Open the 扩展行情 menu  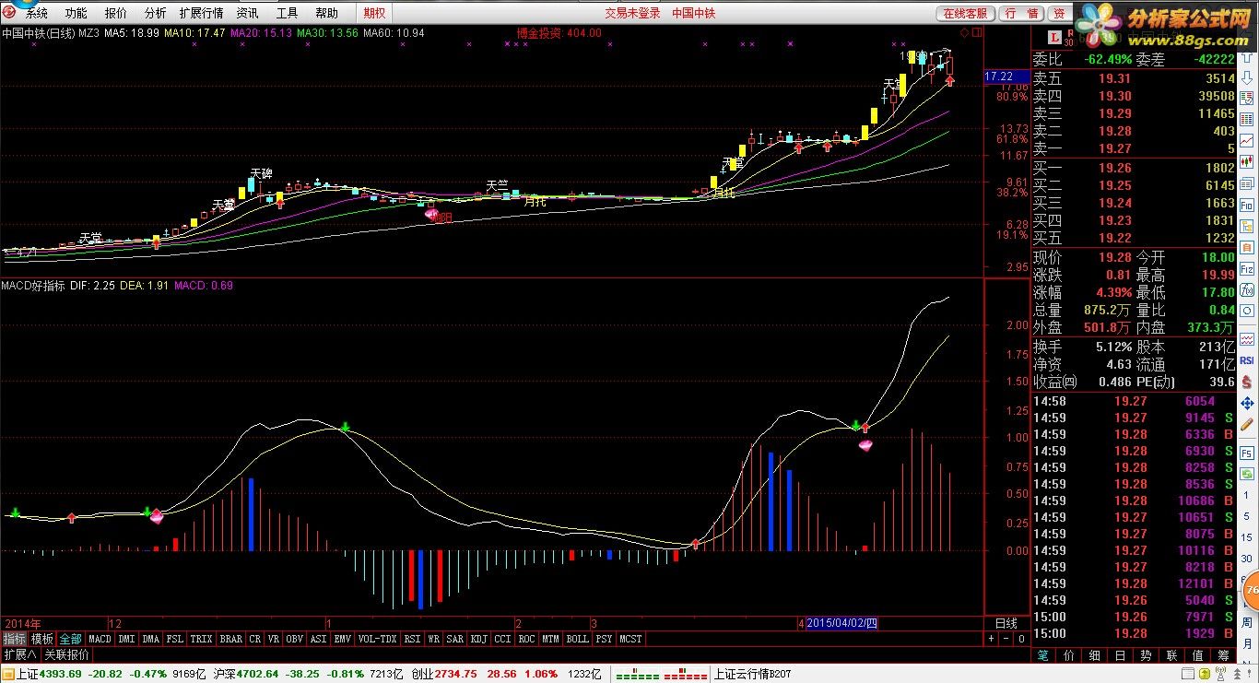coord(201,13)
